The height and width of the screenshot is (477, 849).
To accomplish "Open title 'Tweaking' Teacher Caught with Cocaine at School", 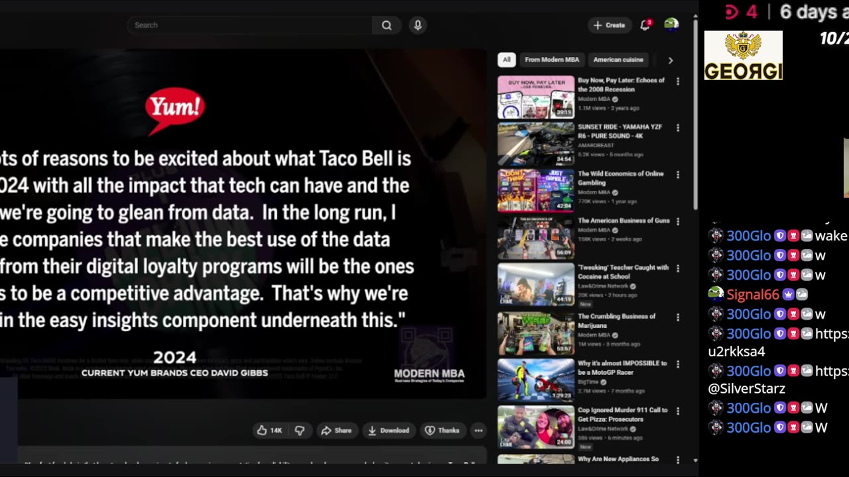I will coord(623,272).
